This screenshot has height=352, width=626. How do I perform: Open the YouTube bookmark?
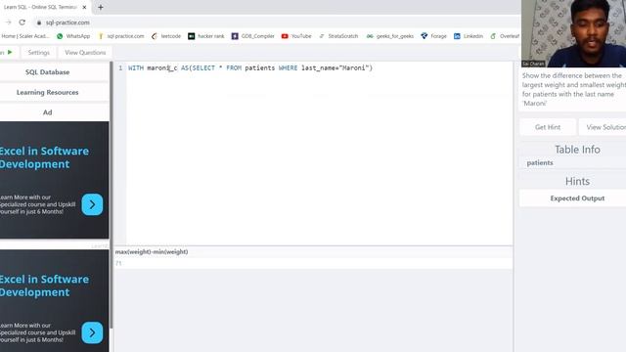296,36
